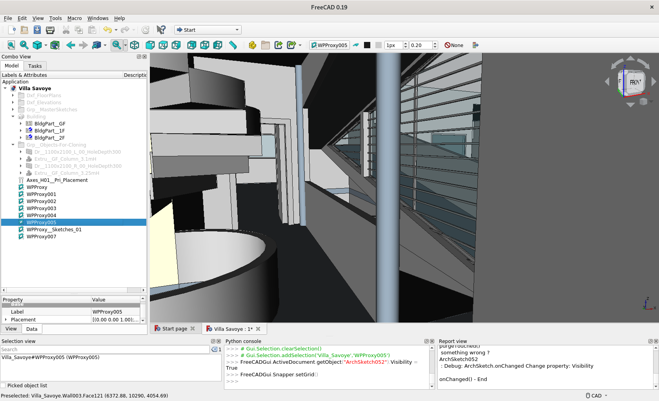Select WPProxy__Sketches_01 in the tree

click(x=54, y=229)
